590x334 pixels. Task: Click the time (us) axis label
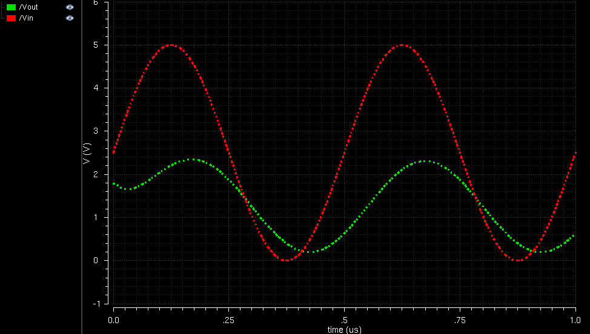[x=344, y=330]
